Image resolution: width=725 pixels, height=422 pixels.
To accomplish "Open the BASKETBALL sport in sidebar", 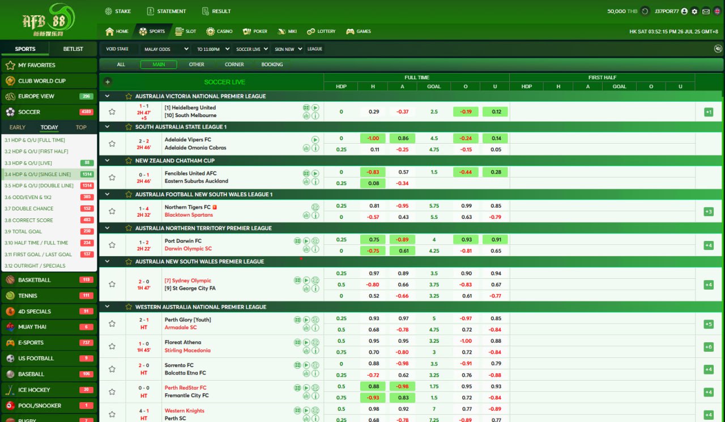I will [x=49, y=280].
